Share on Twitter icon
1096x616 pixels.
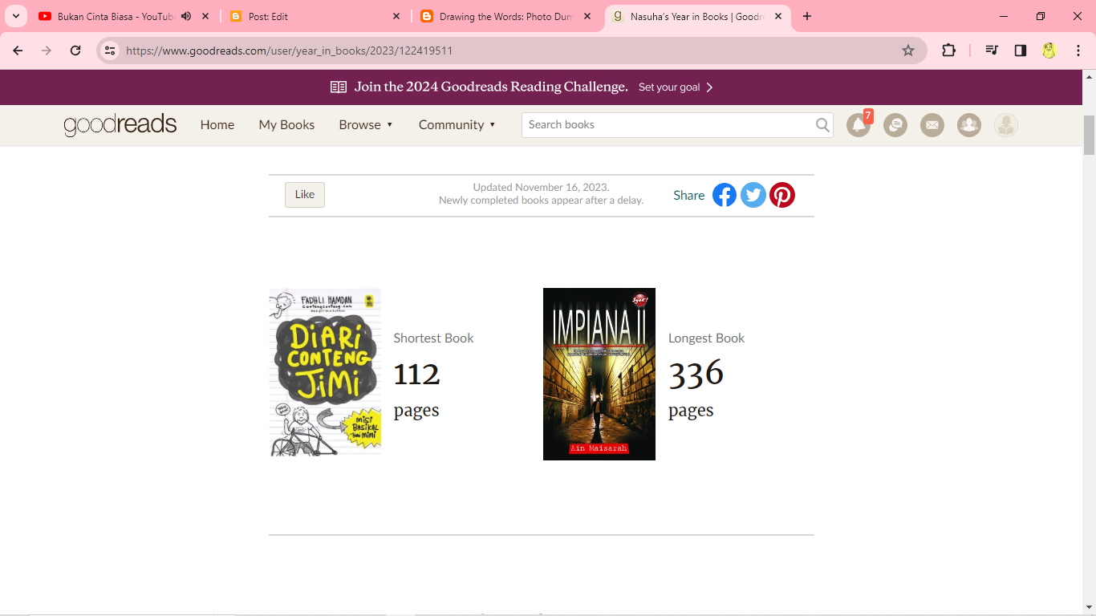(753, 195)
